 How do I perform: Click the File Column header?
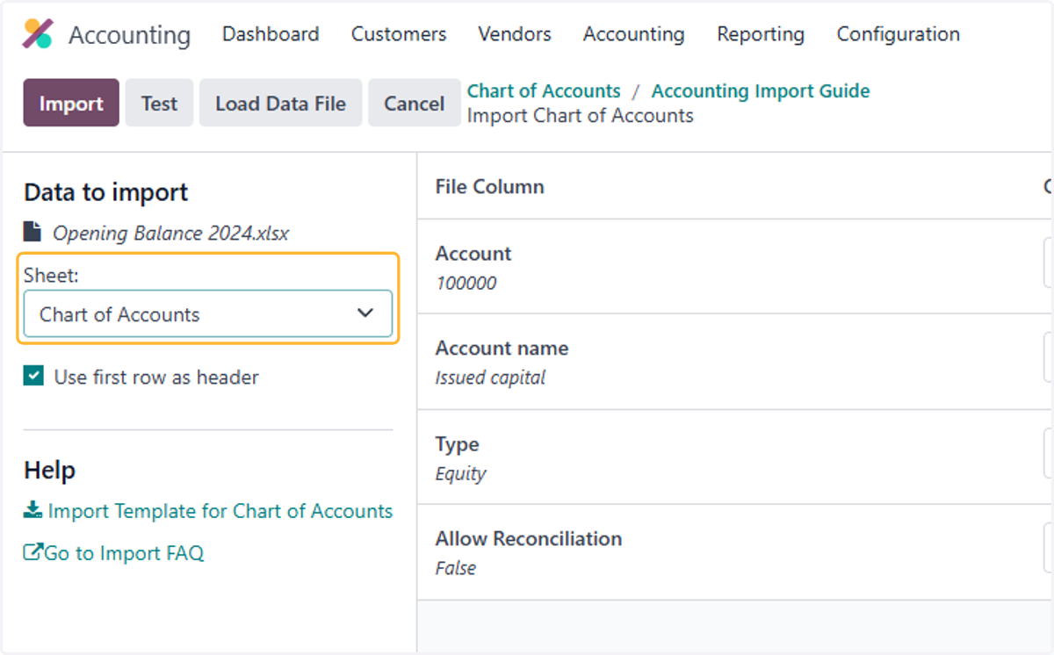[489, 187]
